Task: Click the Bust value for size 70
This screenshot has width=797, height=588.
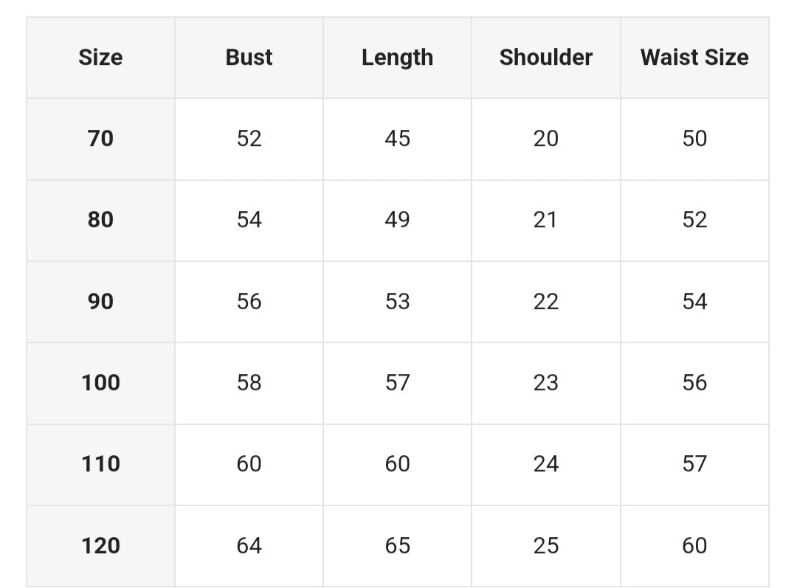Action: (249, 139)
